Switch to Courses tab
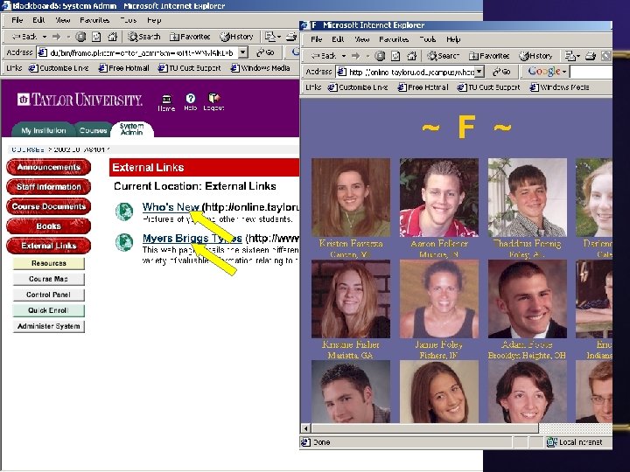The image size is (630, 472). coord(94,130)
